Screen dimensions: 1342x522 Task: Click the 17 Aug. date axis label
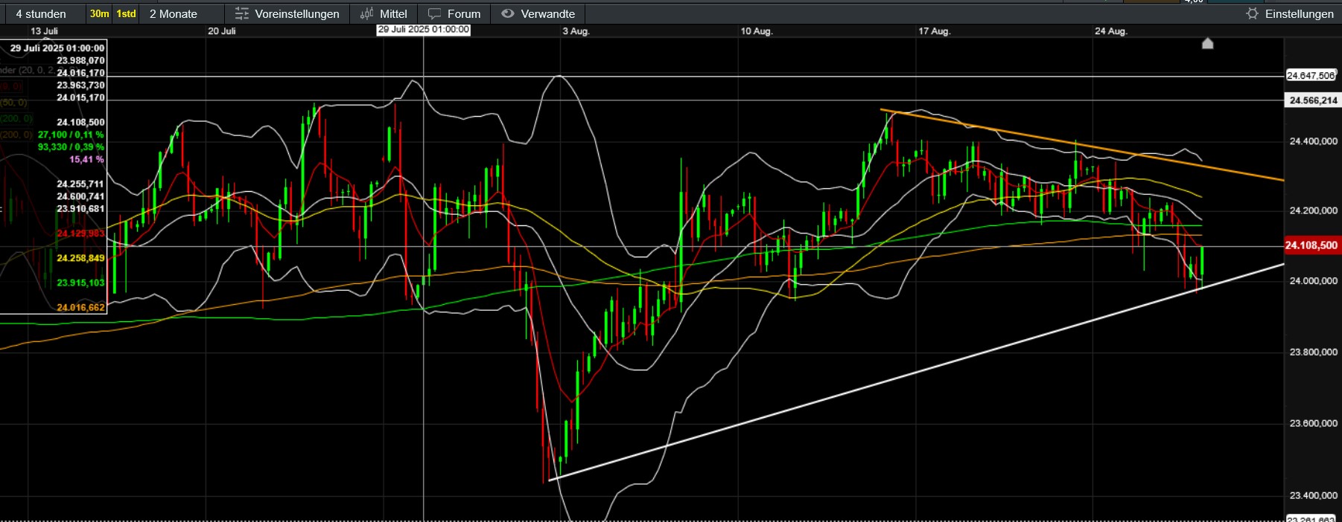click(934, 31)
